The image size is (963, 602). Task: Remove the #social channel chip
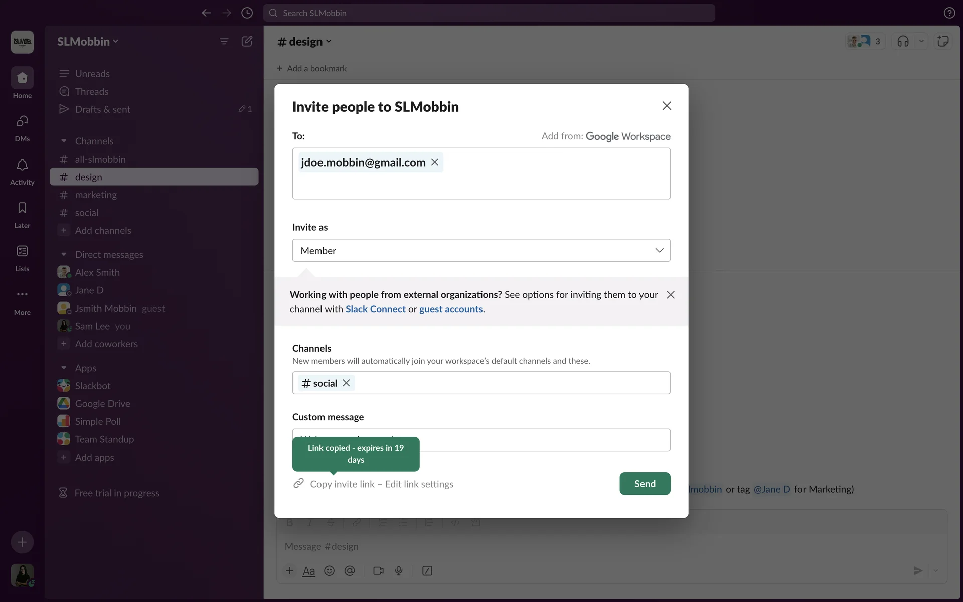346,383
